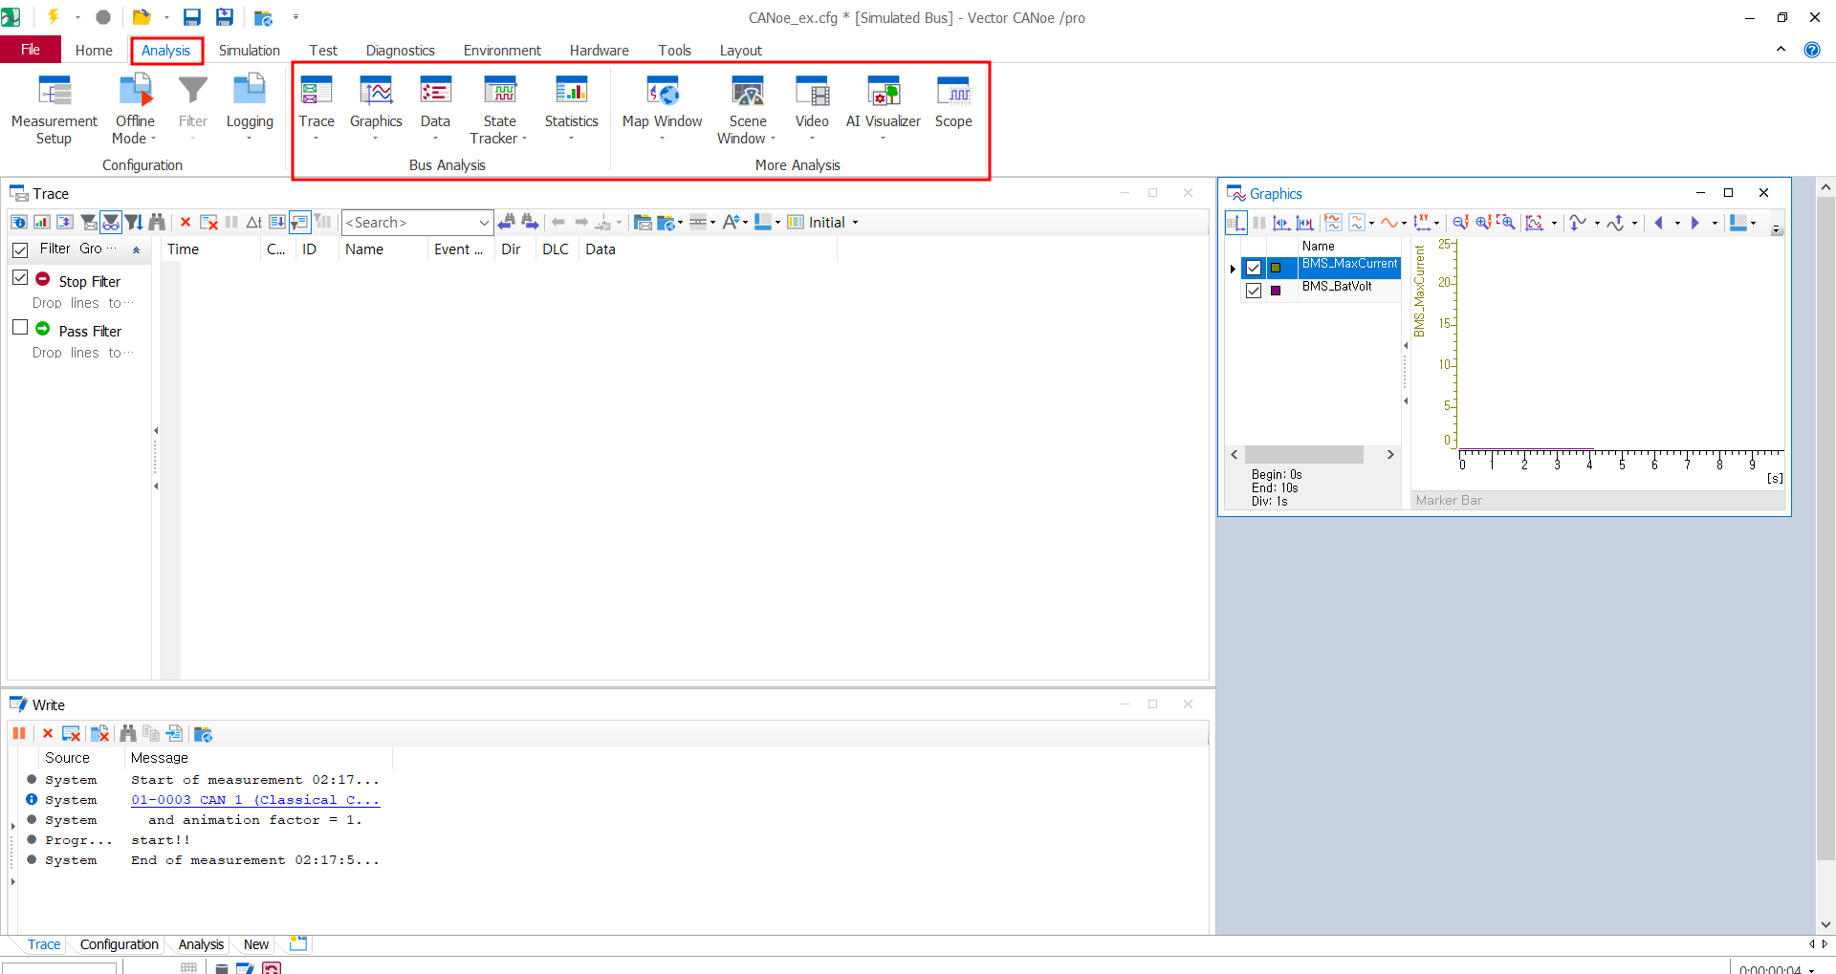
Task: Toggle the statistics chart icon in Trace toolbar
Action: coord(42,223)
